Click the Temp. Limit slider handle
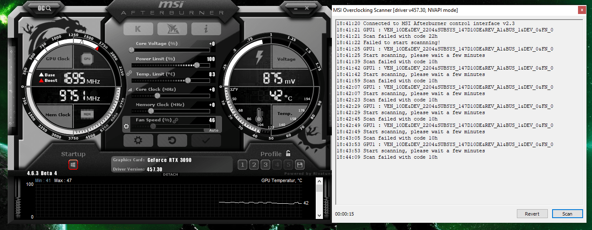The height and width of the screenshot is (230, 592). click(x=188, y=81)
